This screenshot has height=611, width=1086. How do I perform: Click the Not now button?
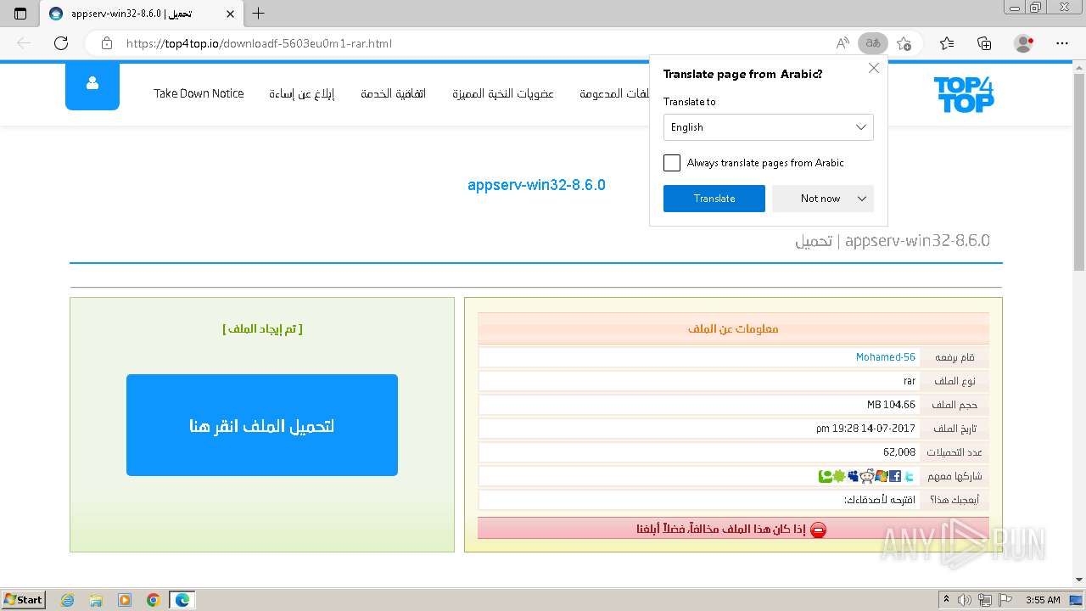820,199
